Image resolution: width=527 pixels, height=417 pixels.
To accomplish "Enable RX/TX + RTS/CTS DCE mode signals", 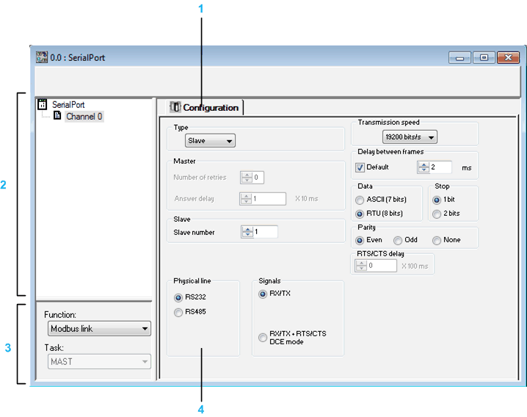I will click(x=263, y=338).
